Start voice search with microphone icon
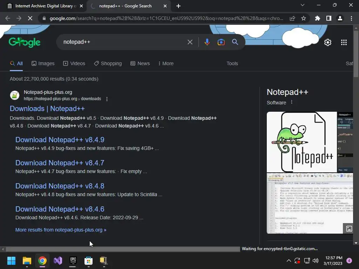This screenshot has width=359, height=269. [x=207, y=42]
